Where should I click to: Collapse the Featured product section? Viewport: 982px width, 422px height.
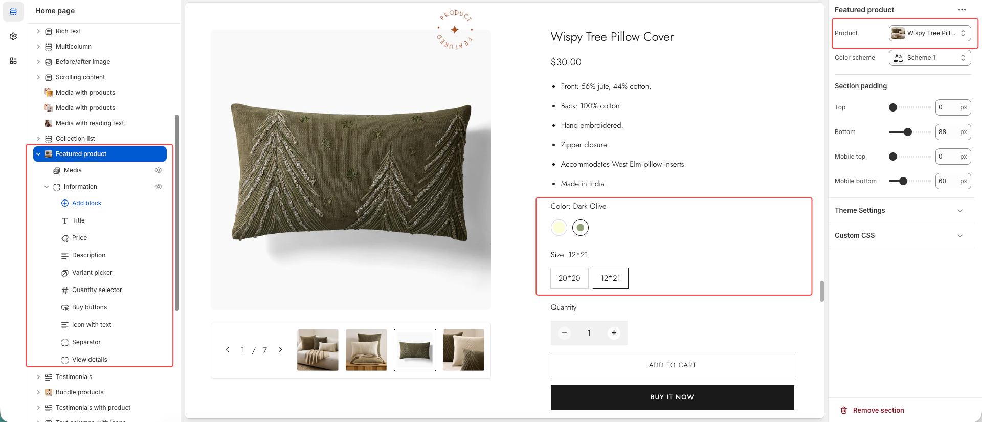[38, 154]
